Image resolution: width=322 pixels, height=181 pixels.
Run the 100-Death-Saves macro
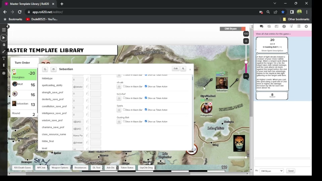(x=22, y=168)
